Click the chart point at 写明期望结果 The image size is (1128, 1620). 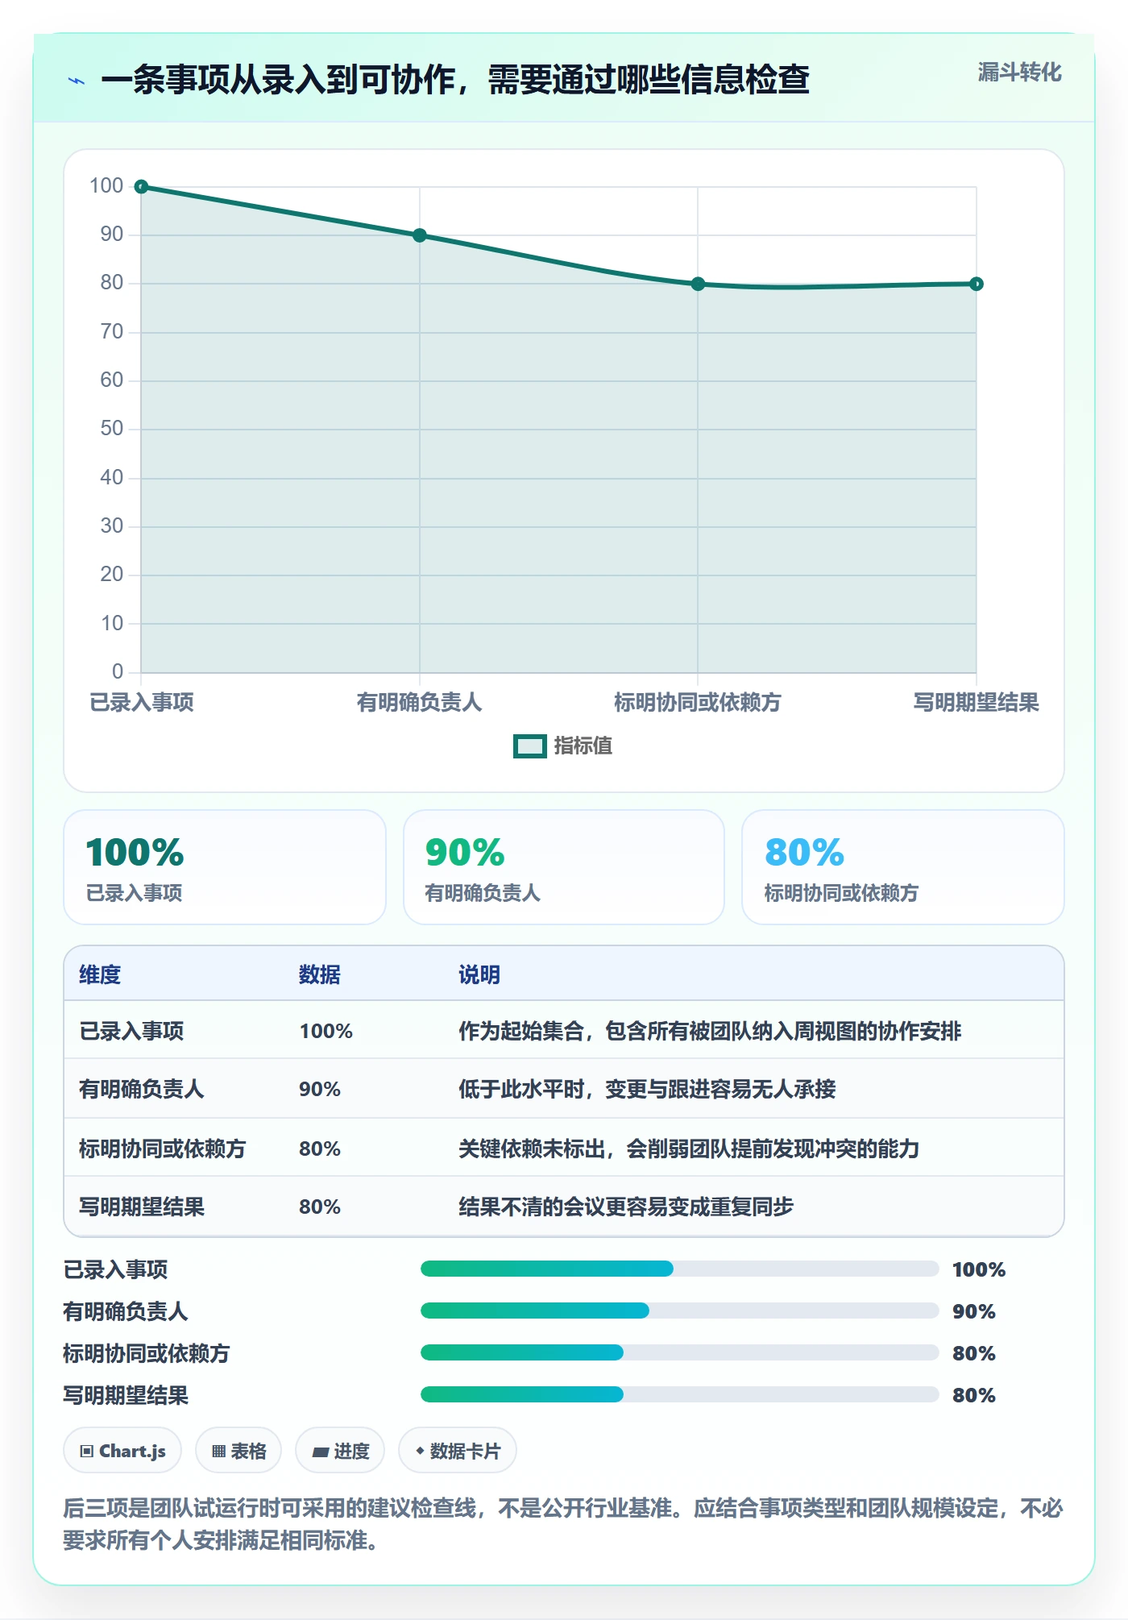(977, 284)
